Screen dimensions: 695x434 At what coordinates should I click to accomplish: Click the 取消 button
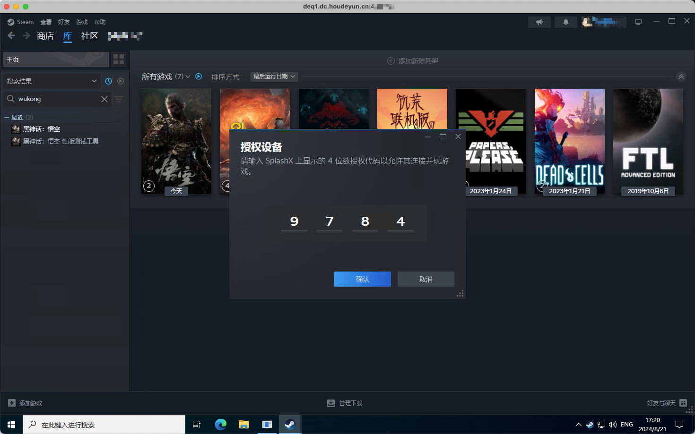click(426, 279)
